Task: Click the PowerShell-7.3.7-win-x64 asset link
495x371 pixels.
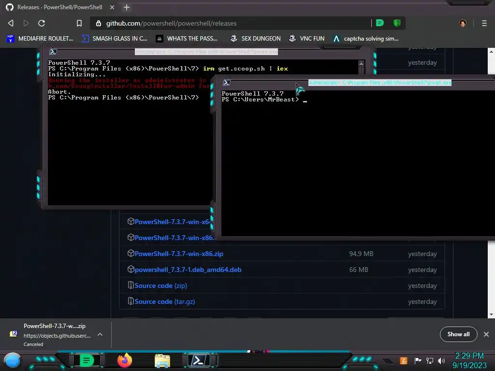Action: click(172, 222)
